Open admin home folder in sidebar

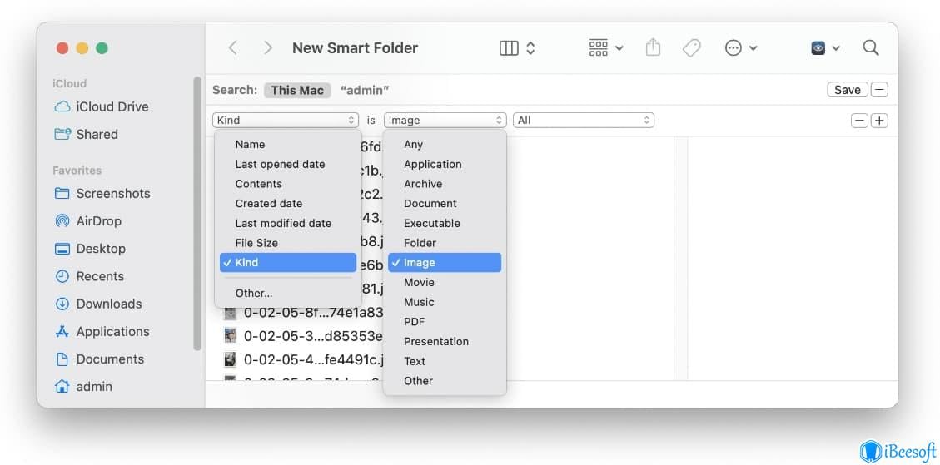(x=83, y=387)
